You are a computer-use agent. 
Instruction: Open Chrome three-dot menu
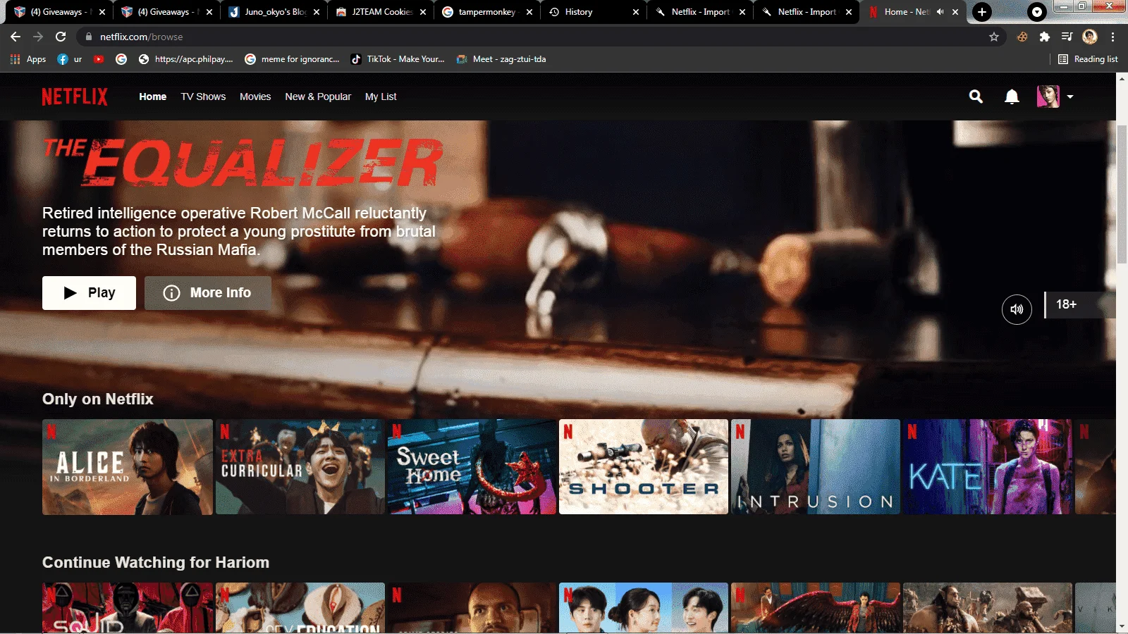pyautogui.click(x=1113, y=37)
